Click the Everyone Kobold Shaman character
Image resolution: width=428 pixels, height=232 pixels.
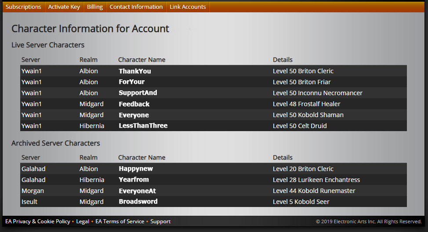tap(134, 115)
